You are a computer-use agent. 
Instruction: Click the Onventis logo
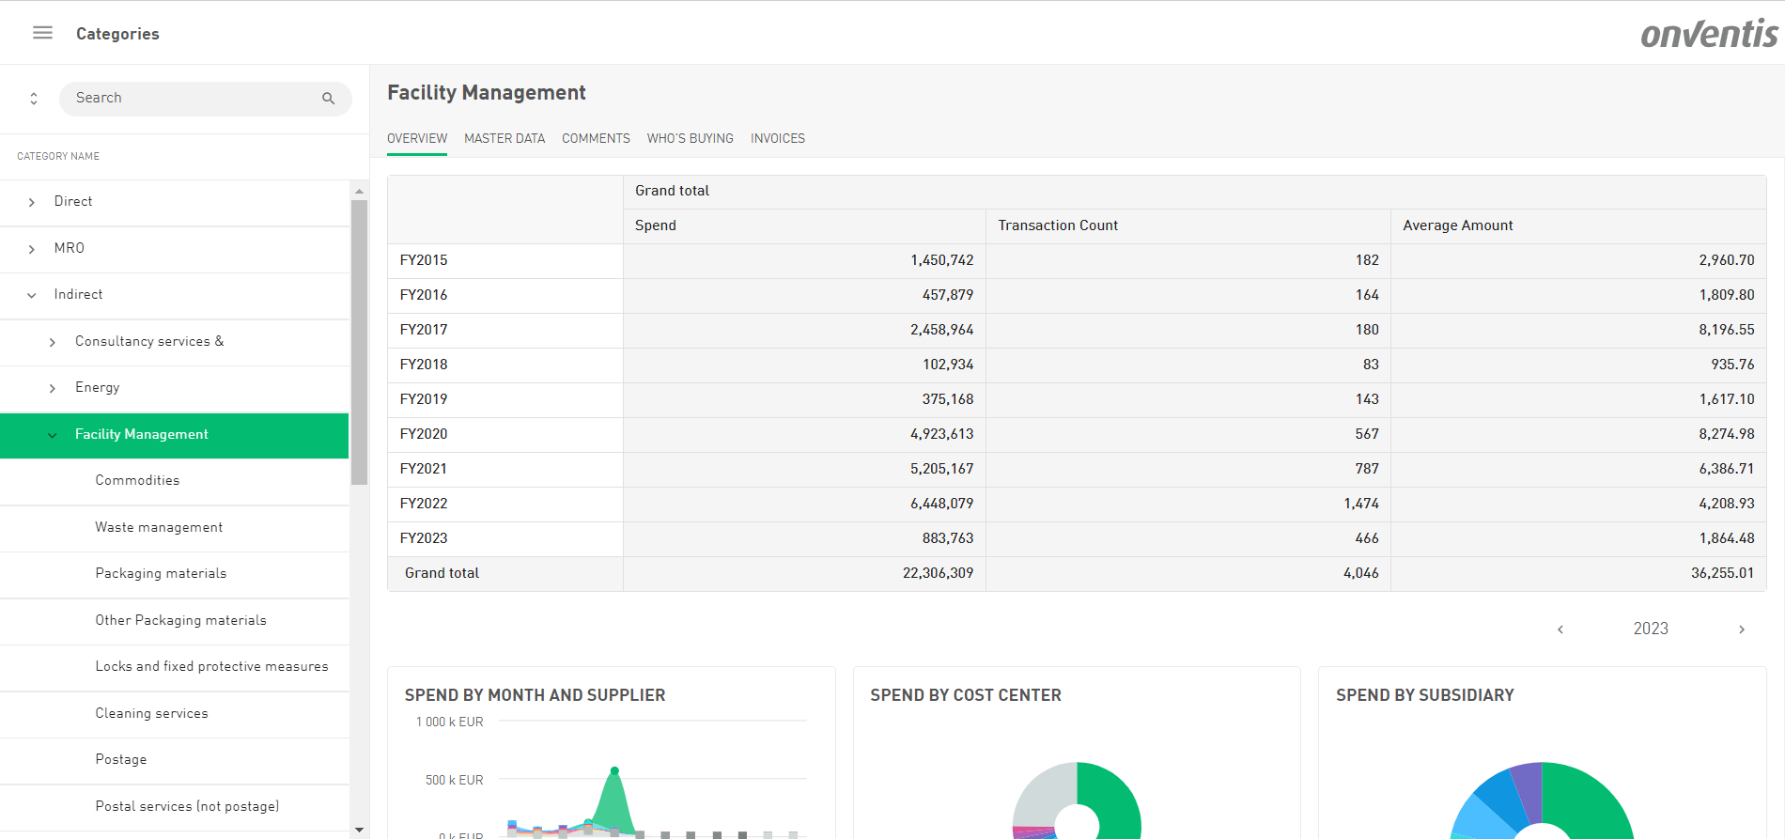coord(1708,35)
